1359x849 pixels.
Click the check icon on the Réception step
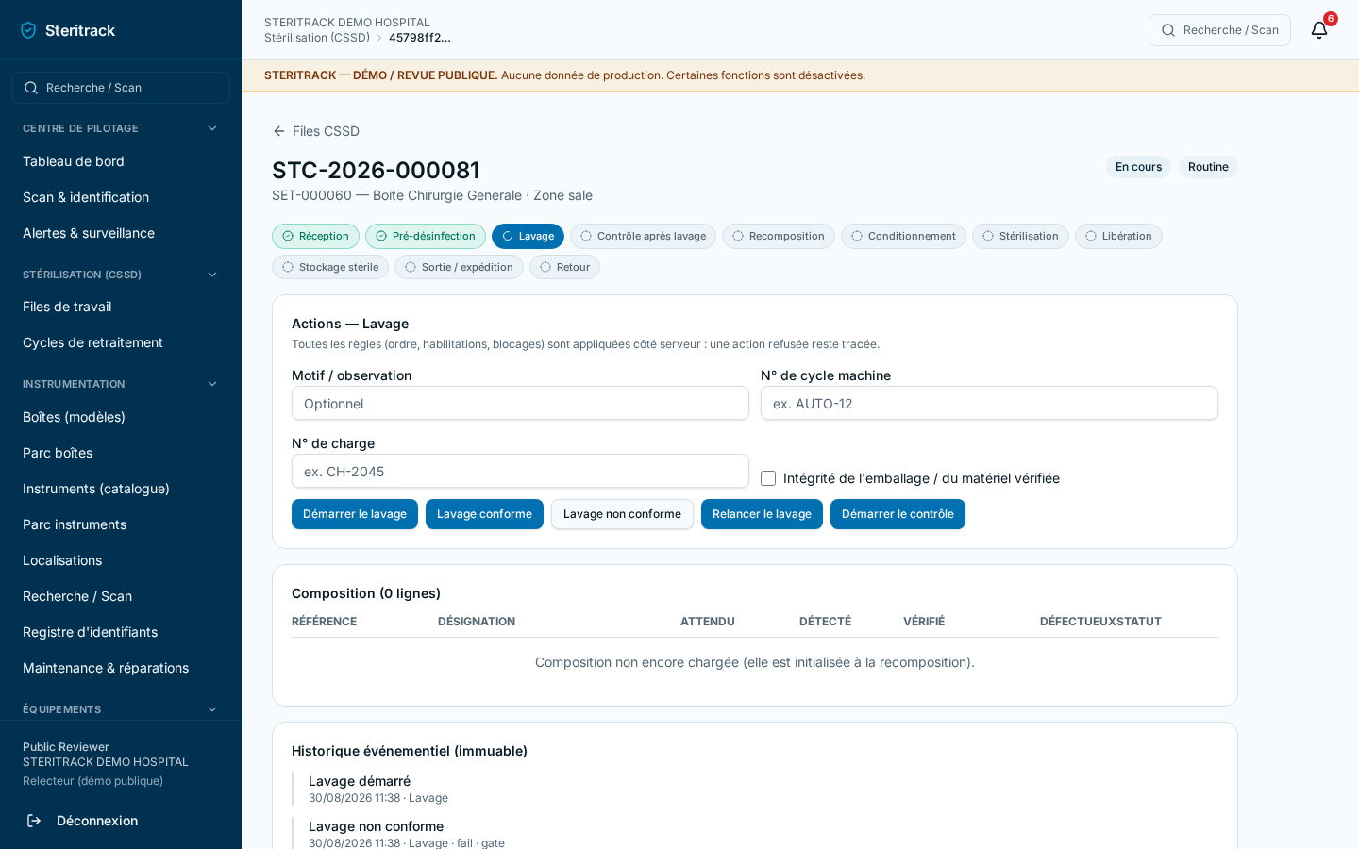click(x=288, y=236)
